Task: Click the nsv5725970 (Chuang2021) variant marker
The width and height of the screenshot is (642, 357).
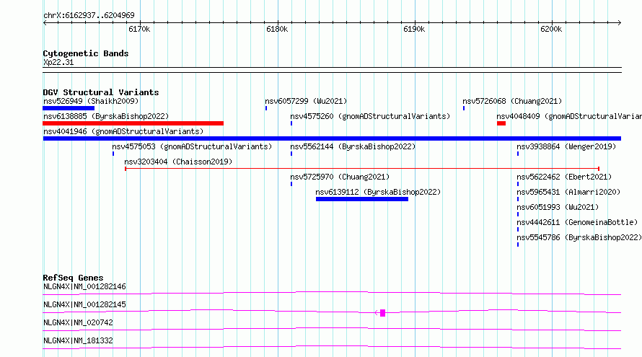Action: [291, 184]
